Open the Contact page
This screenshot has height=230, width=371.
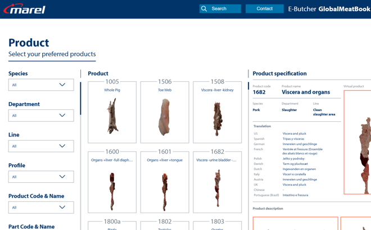(x=264, y=9)
